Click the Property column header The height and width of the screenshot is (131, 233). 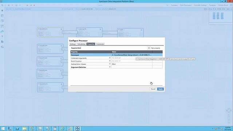(x=91, y=52)
